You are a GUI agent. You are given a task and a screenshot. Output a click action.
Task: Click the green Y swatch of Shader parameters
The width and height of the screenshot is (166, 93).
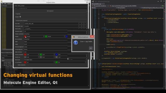41,55
